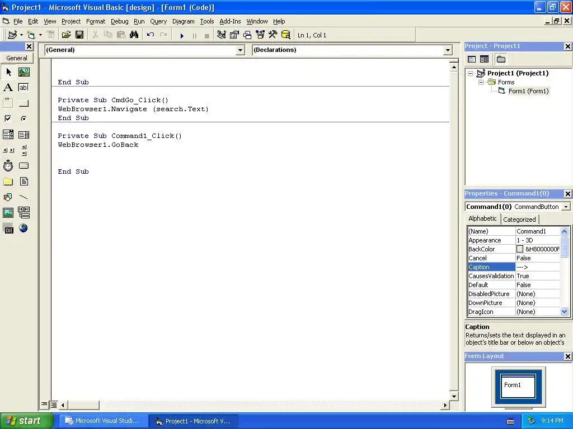Image resolution: width=573 pixels, height=429 pixels.
Task: Open the File menu
Action: pyautogui.click(x=18, y=21)
